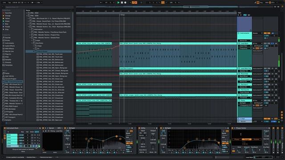Select PML_MTM2_Hat_001_Touch.wav file
The width and height of the screenshot is (285, 160).
51,54
